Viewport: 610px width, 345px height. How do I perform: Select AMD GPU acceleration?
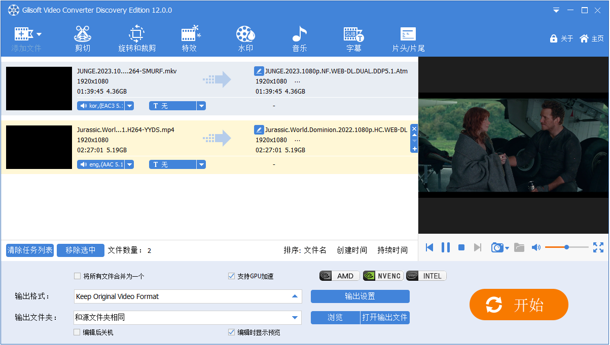coord(340,276)
